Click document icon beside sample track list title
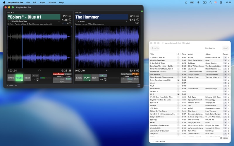 pyautogui.click(x=163, y=43)
